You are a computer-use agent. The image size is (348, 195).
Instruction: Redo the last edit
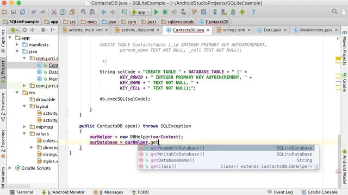[42, 12]
